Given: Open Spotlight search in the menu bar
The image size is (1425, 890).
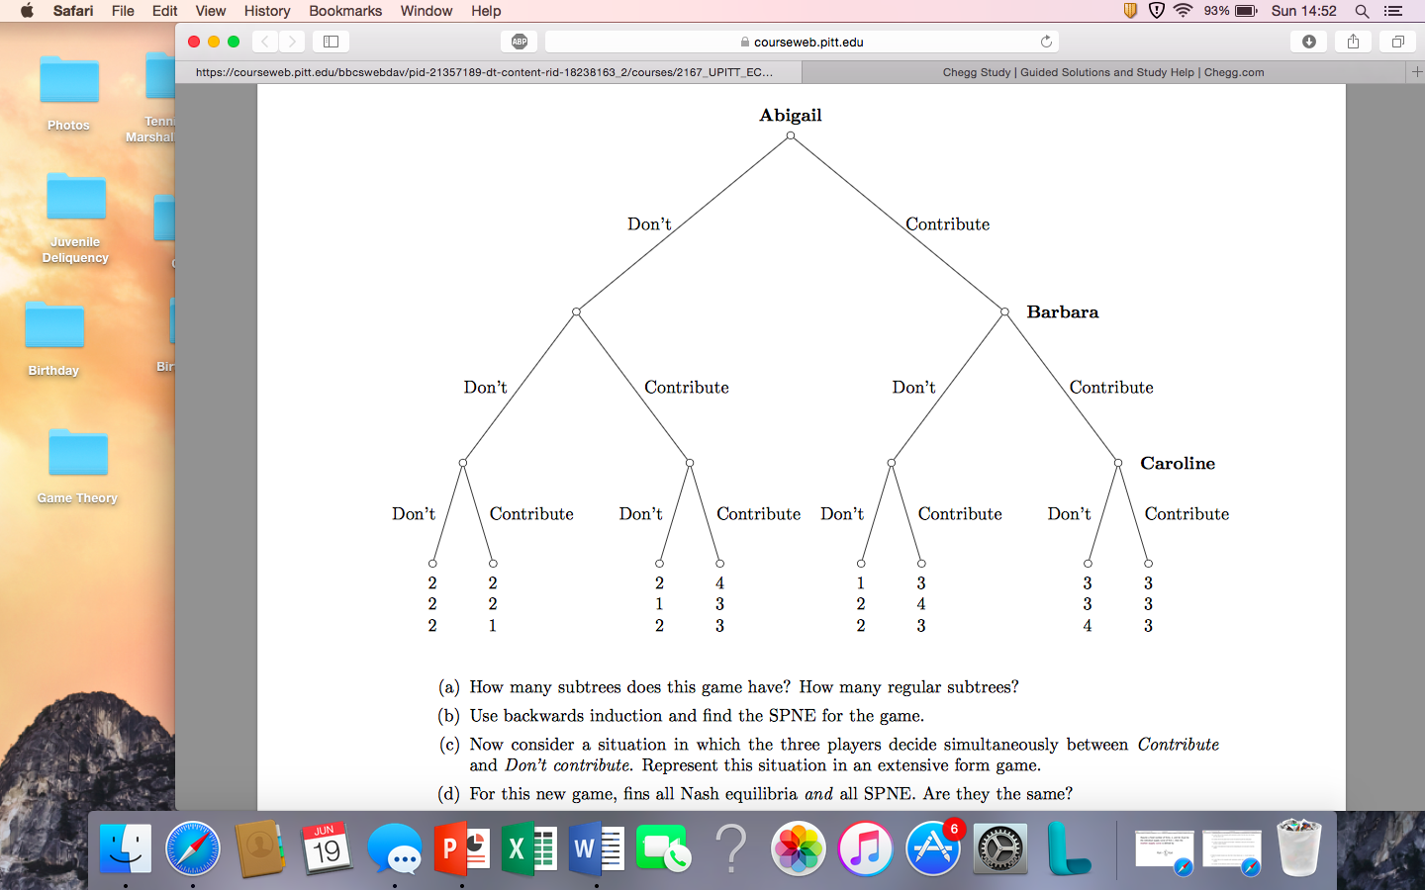Looking at the screenshot, I should pyautogui.click(x=1362, y=11).
